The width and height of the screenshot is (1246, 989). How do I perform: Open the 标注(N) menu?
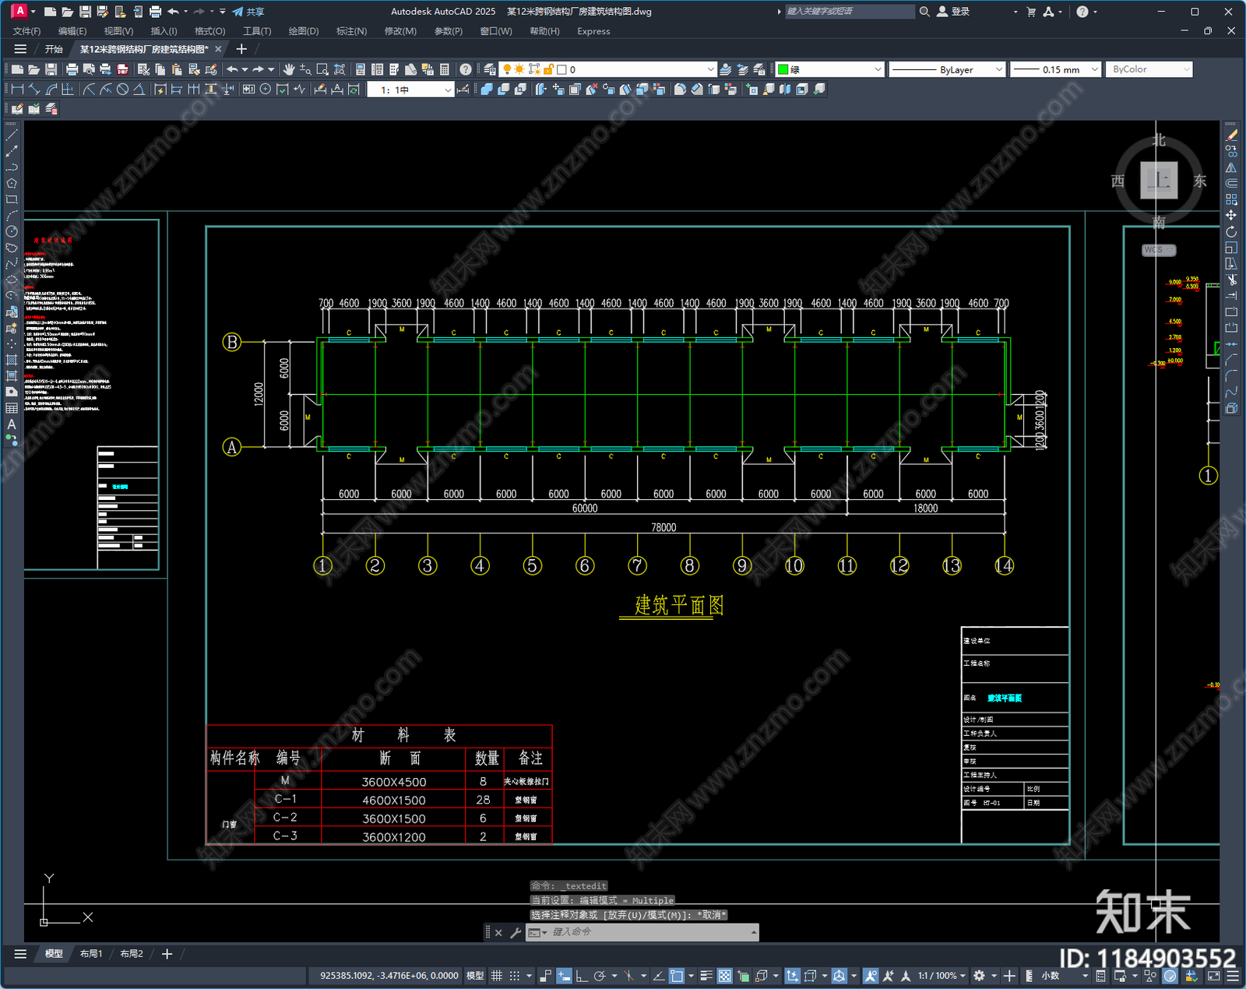(351, 31)
